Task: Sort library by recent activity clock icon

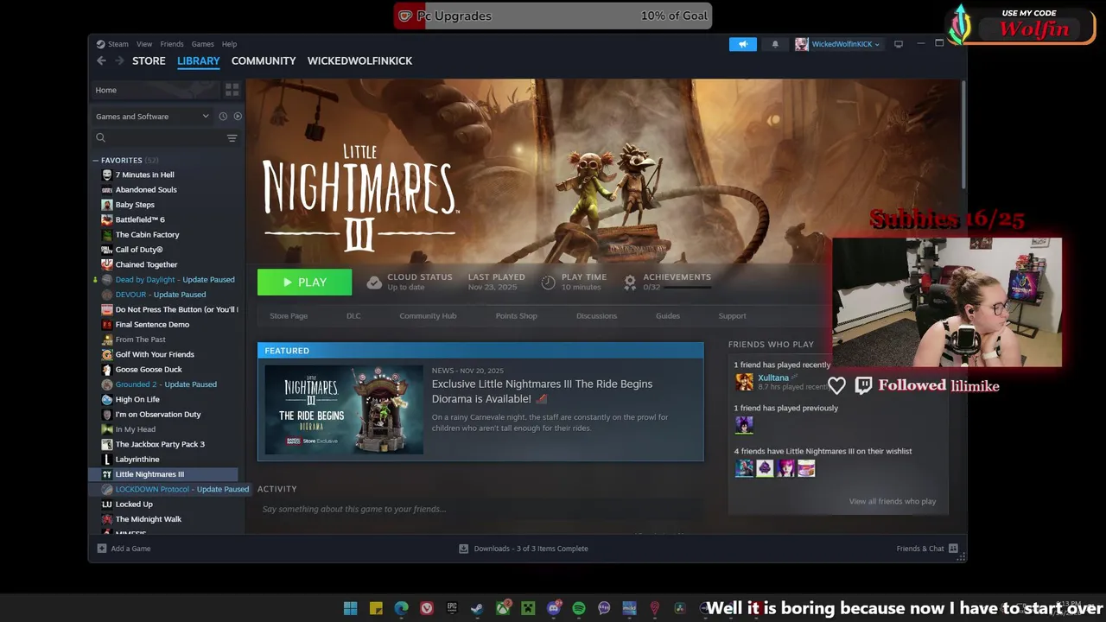Action: [x=223, y=116]
